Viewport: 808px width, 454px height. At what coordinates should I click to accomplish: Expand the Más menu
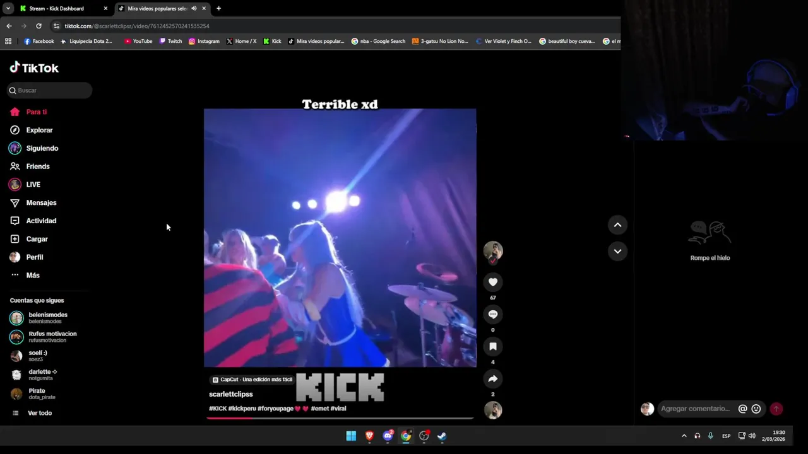pos(33,275)
